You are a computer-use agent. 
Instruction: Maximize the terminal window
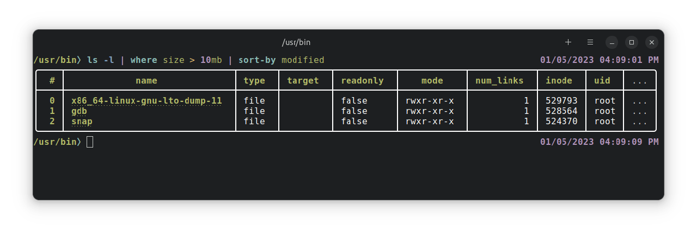point(632,42)
